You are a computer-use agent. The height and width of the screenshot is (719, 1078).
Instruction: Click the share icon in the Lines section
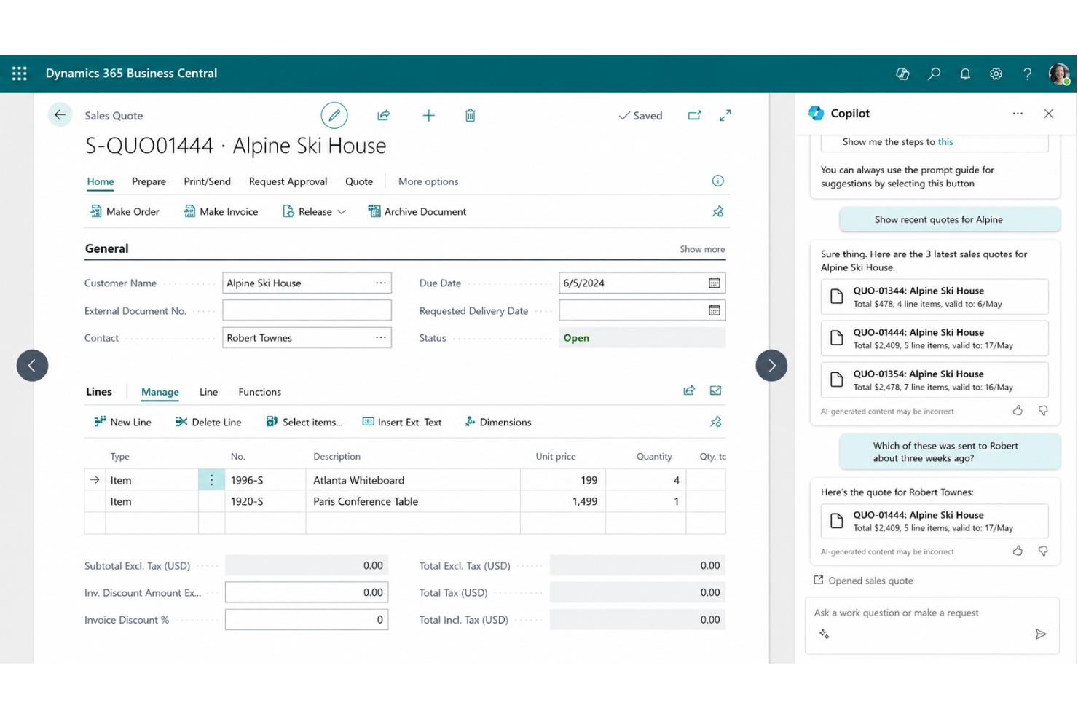(688, 390)
